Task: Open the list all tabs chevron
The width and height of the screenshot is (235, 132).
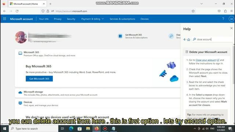Action: click(x=202, y=4)
